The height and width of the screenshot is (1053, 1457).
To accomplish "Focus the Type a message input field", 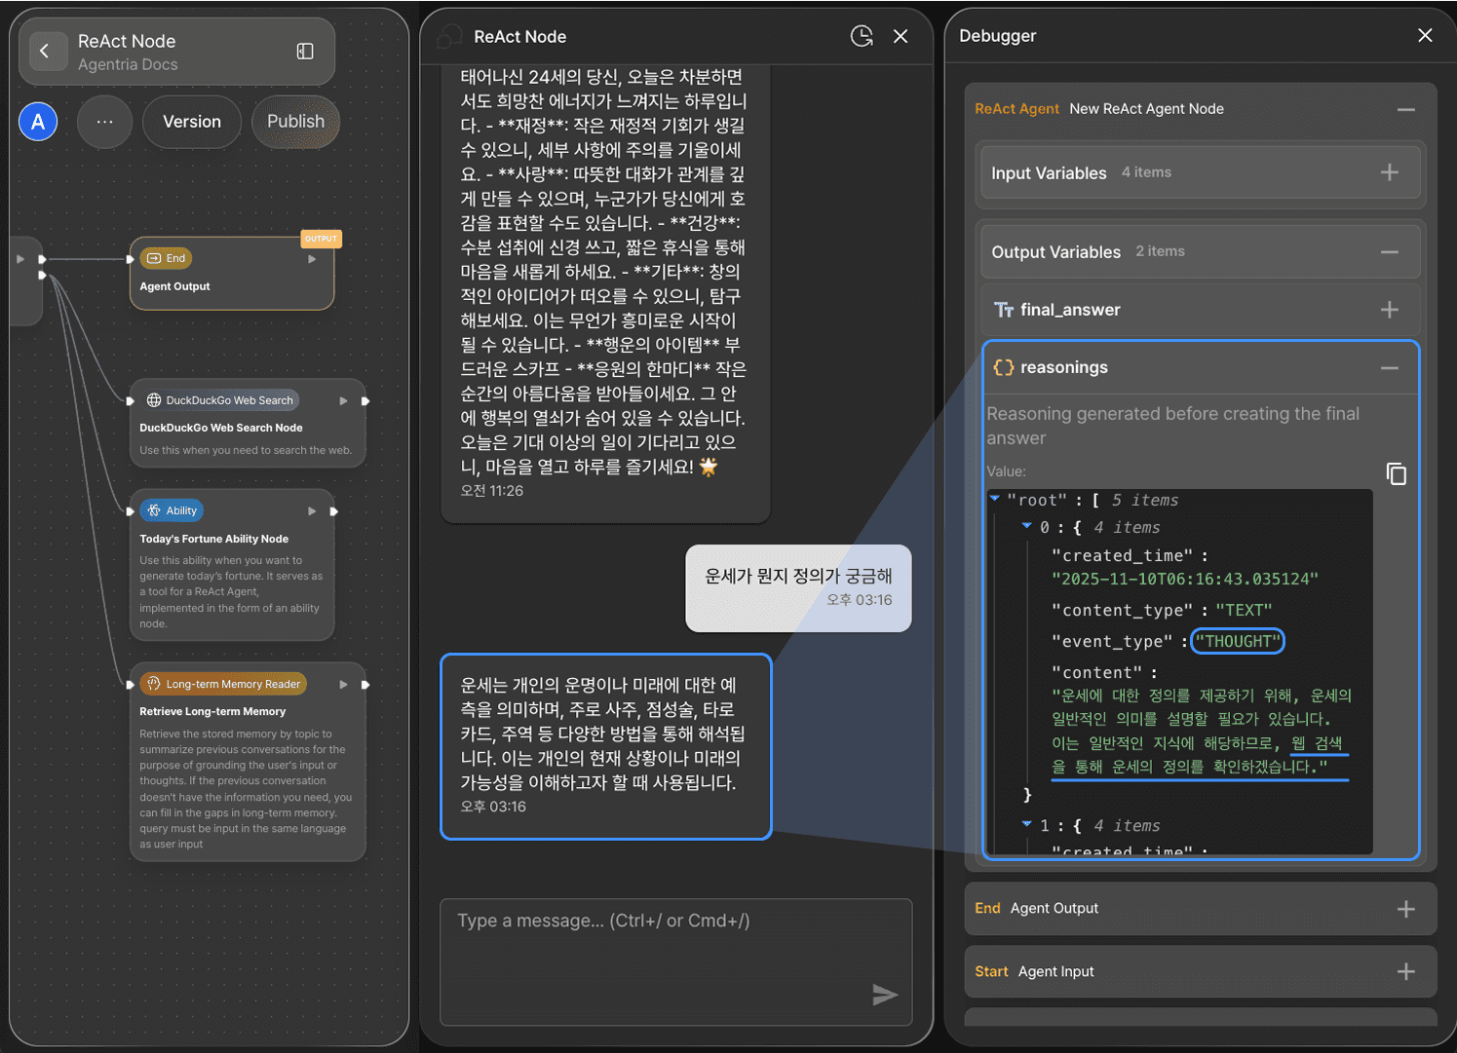I will click(675, 960).
